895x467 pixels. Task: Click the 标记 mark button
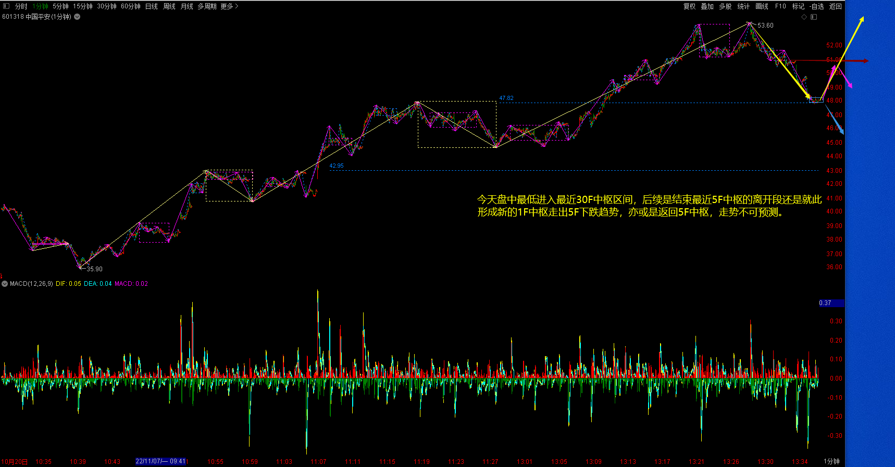point(798,6)
